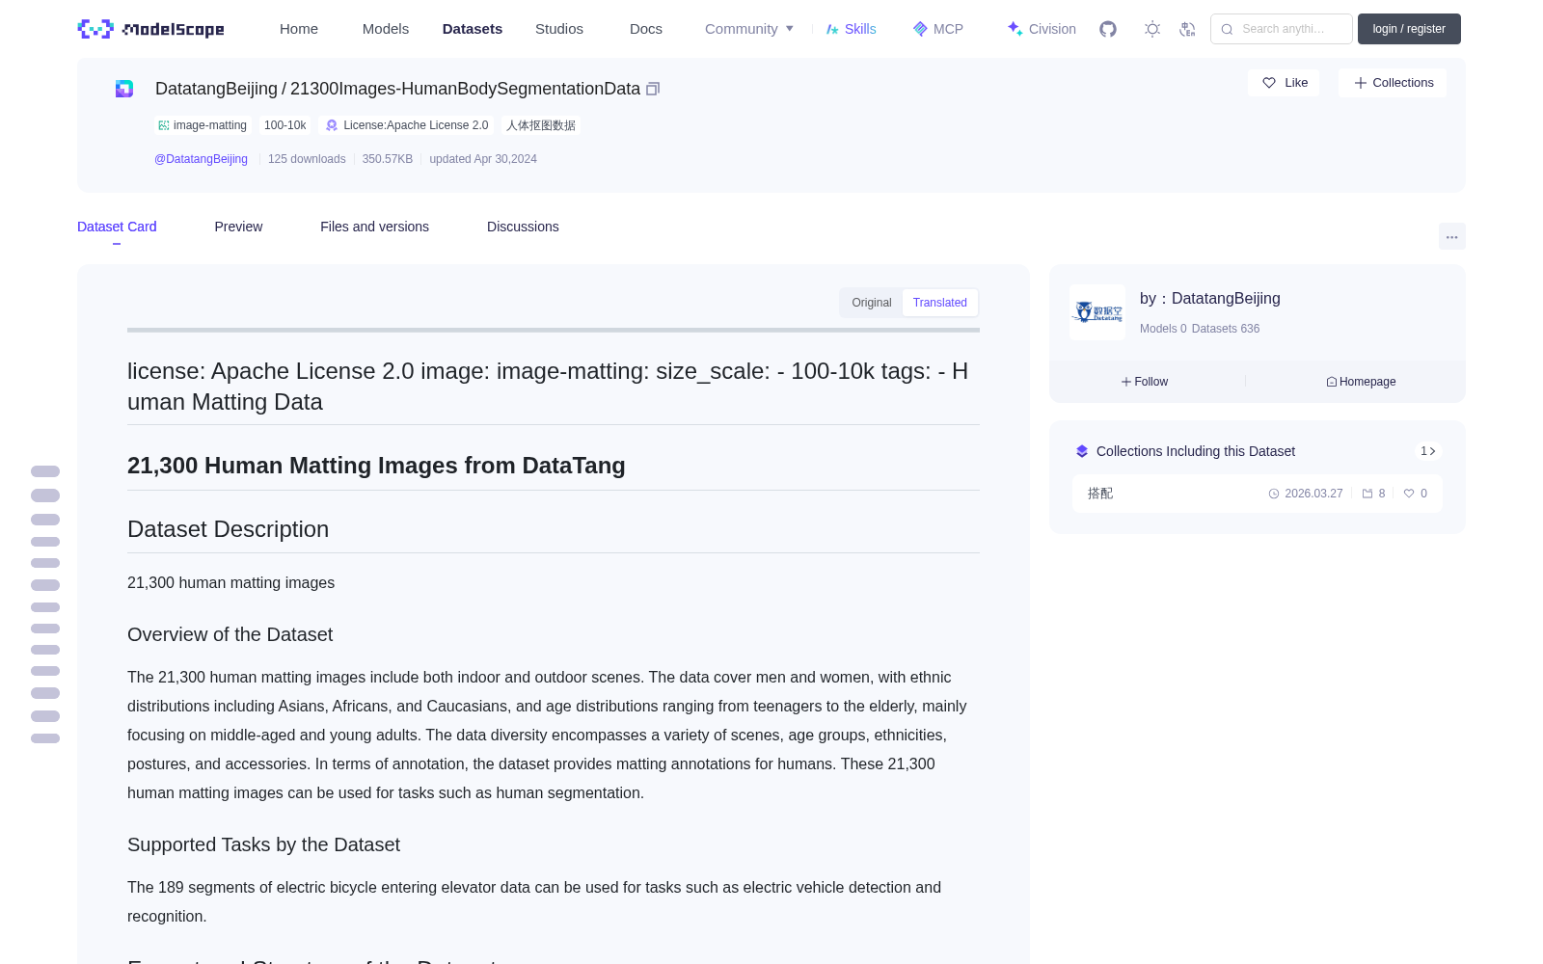Viewport: 1543px width, 964px height.
Task: Click the 350.57KB size text
Action: tap(388, 159)
